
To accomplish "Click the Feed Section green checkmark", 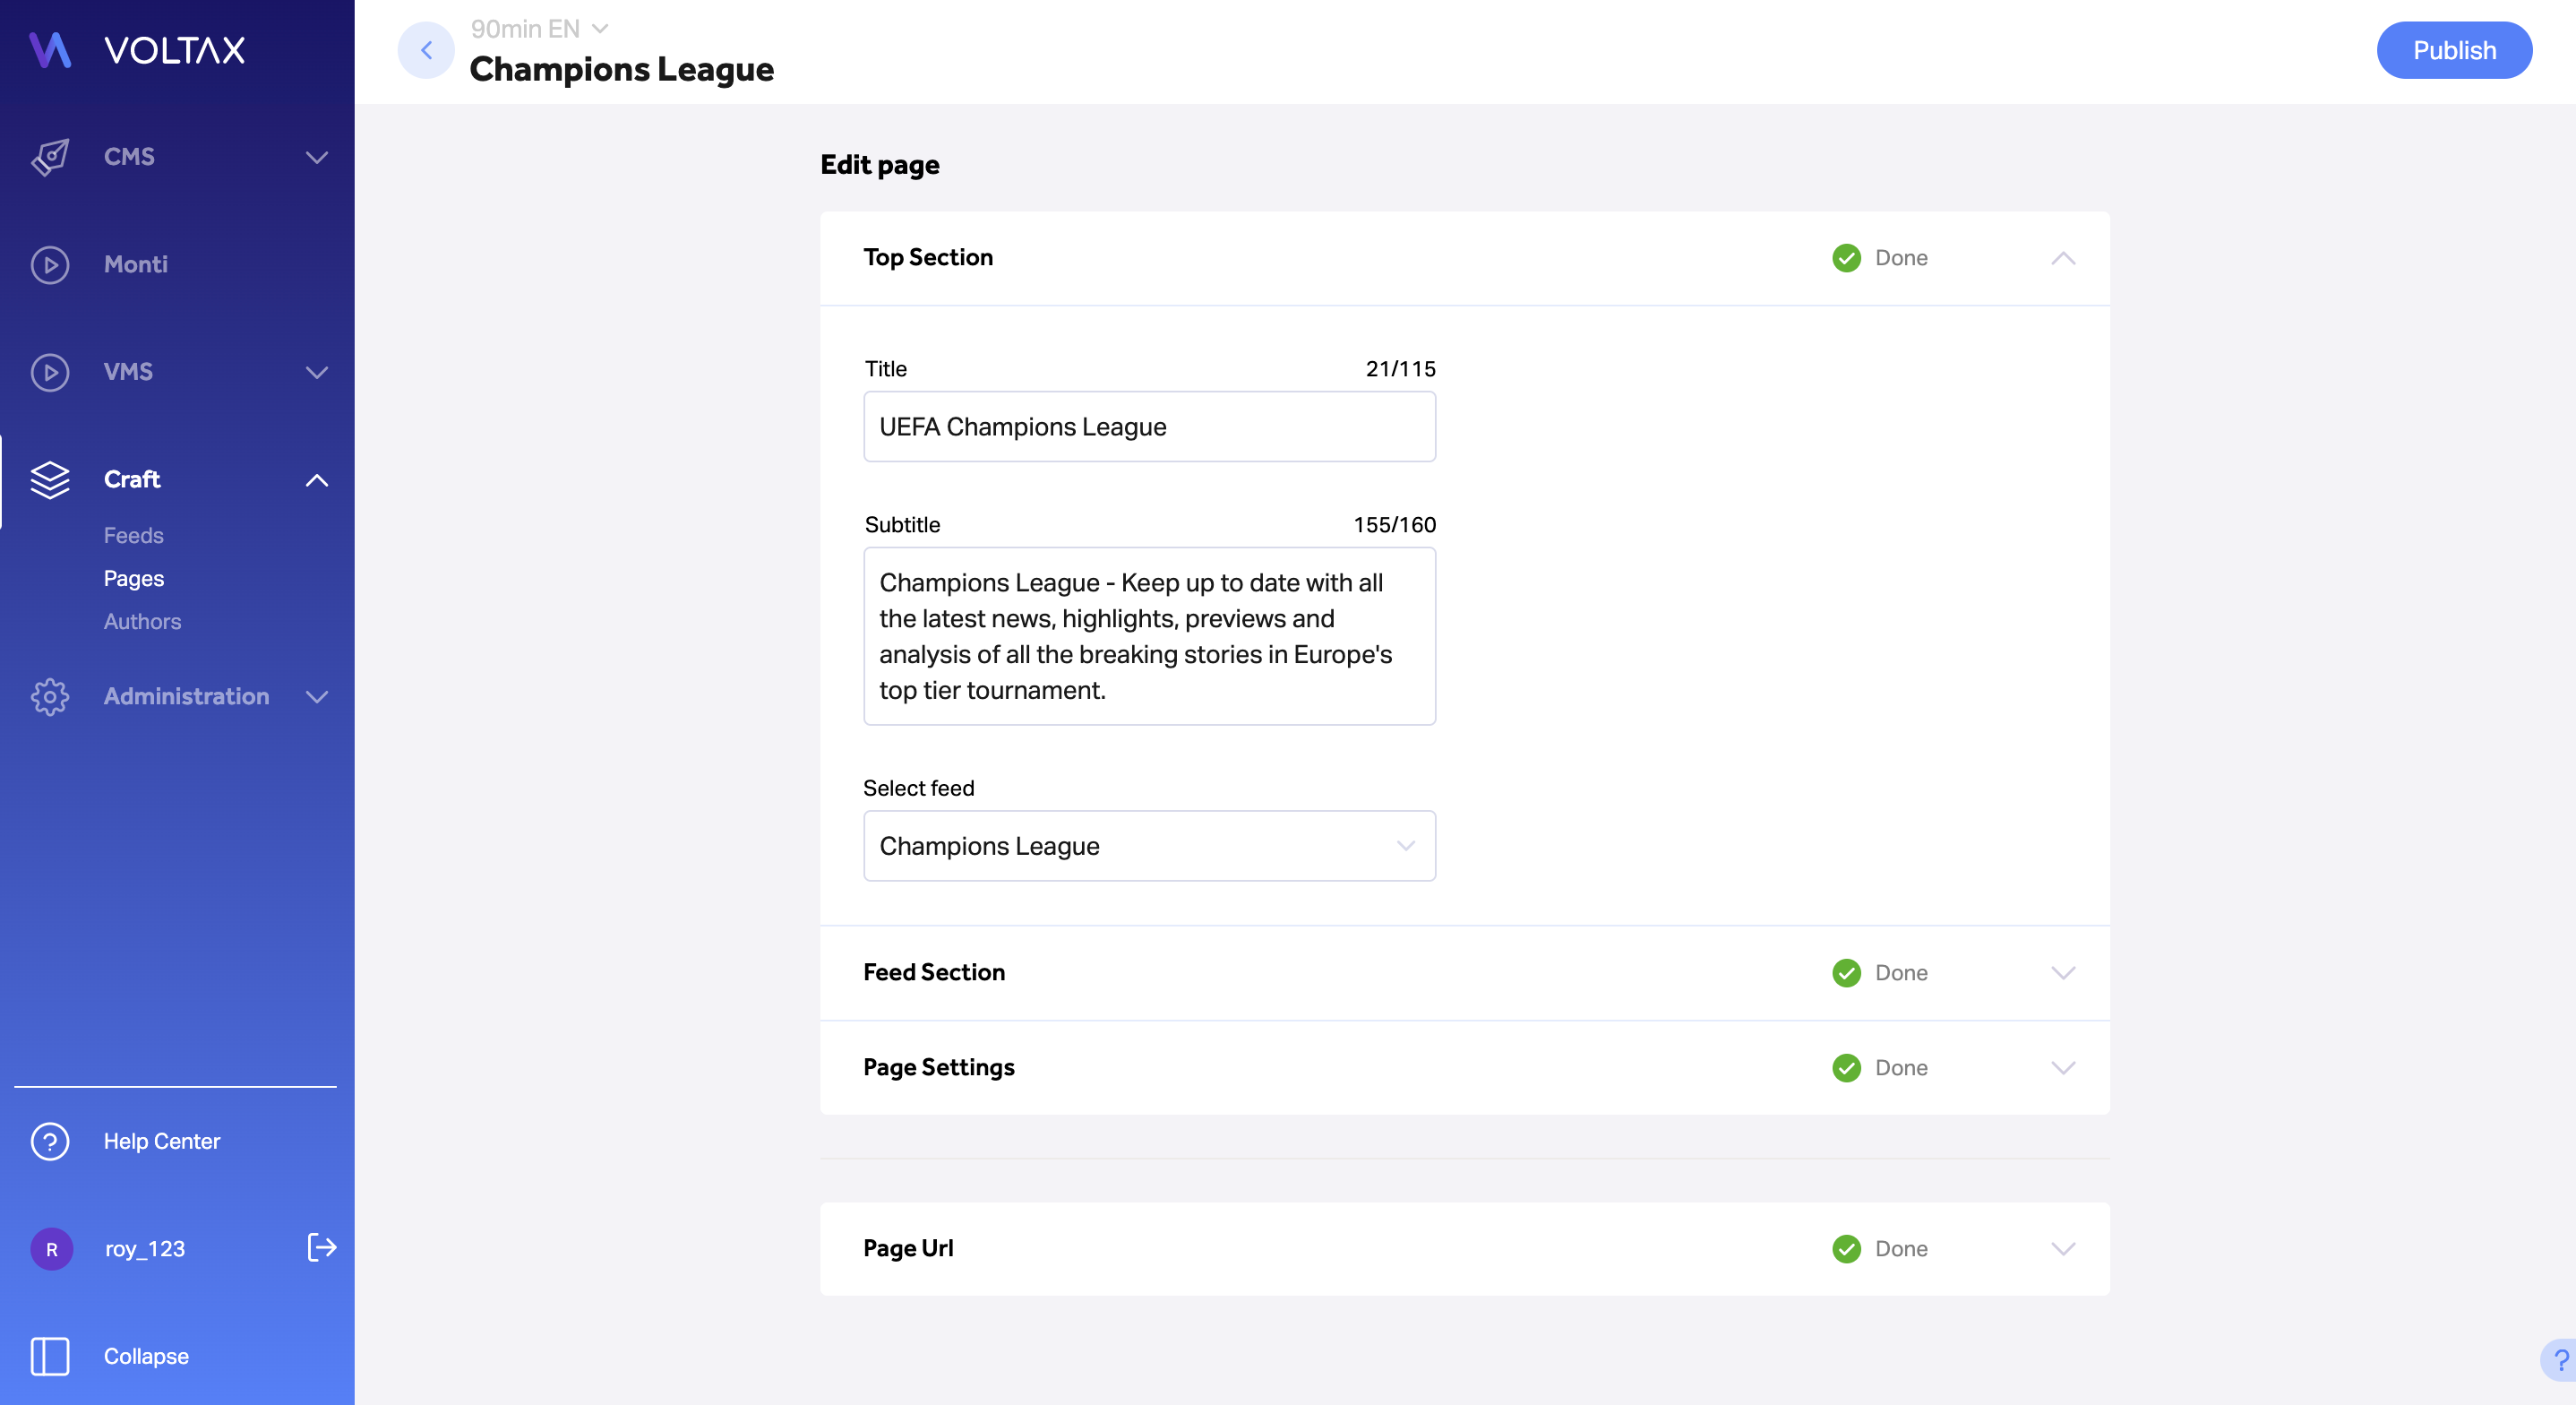I will coord(1846,973).
